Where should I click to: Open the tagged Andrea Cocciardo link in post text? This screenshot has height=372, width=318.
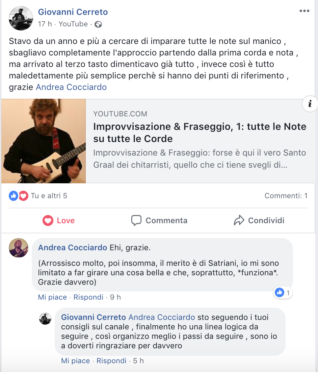tap(71, 87)
